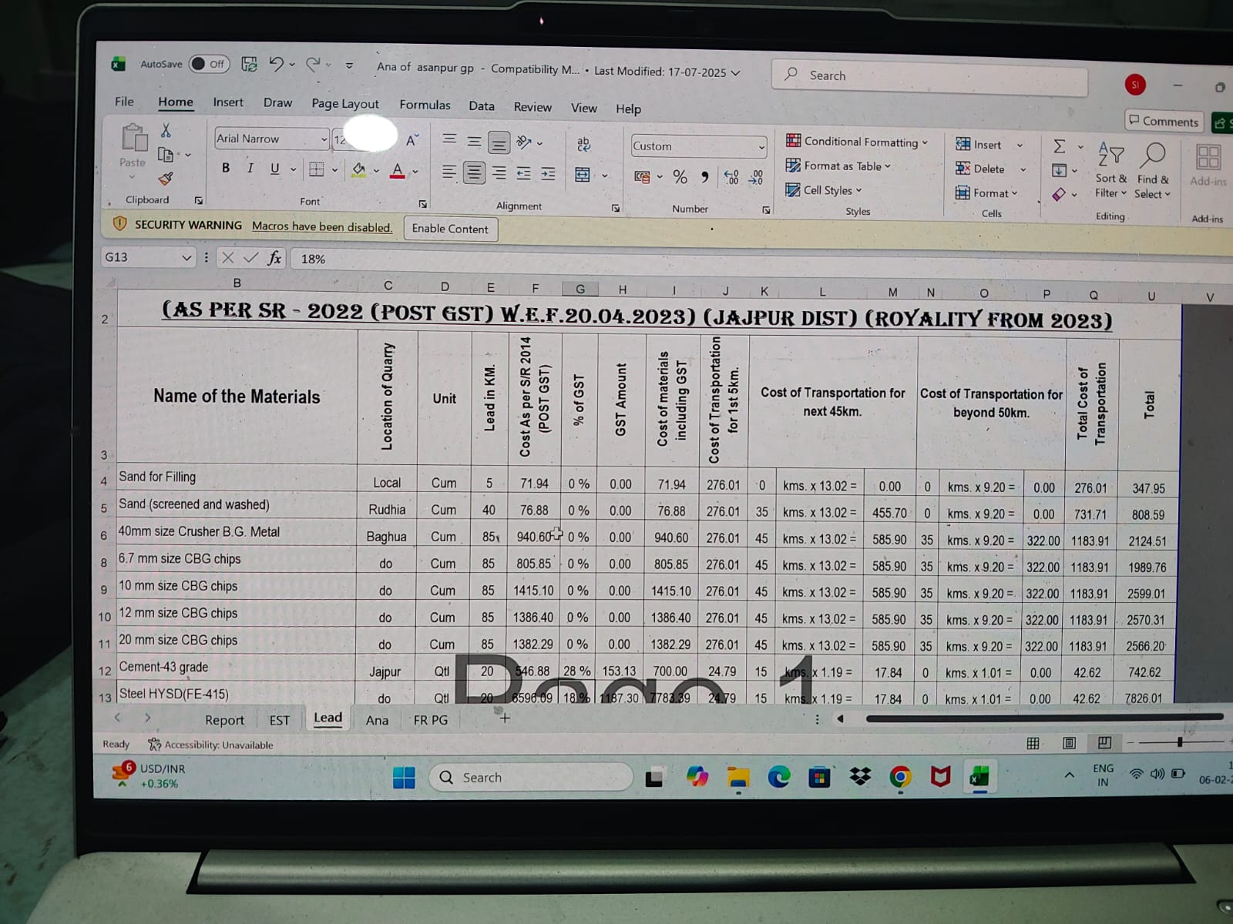Click the Cut scissors icon
The image size is (1233, 924).
[166, 131]
